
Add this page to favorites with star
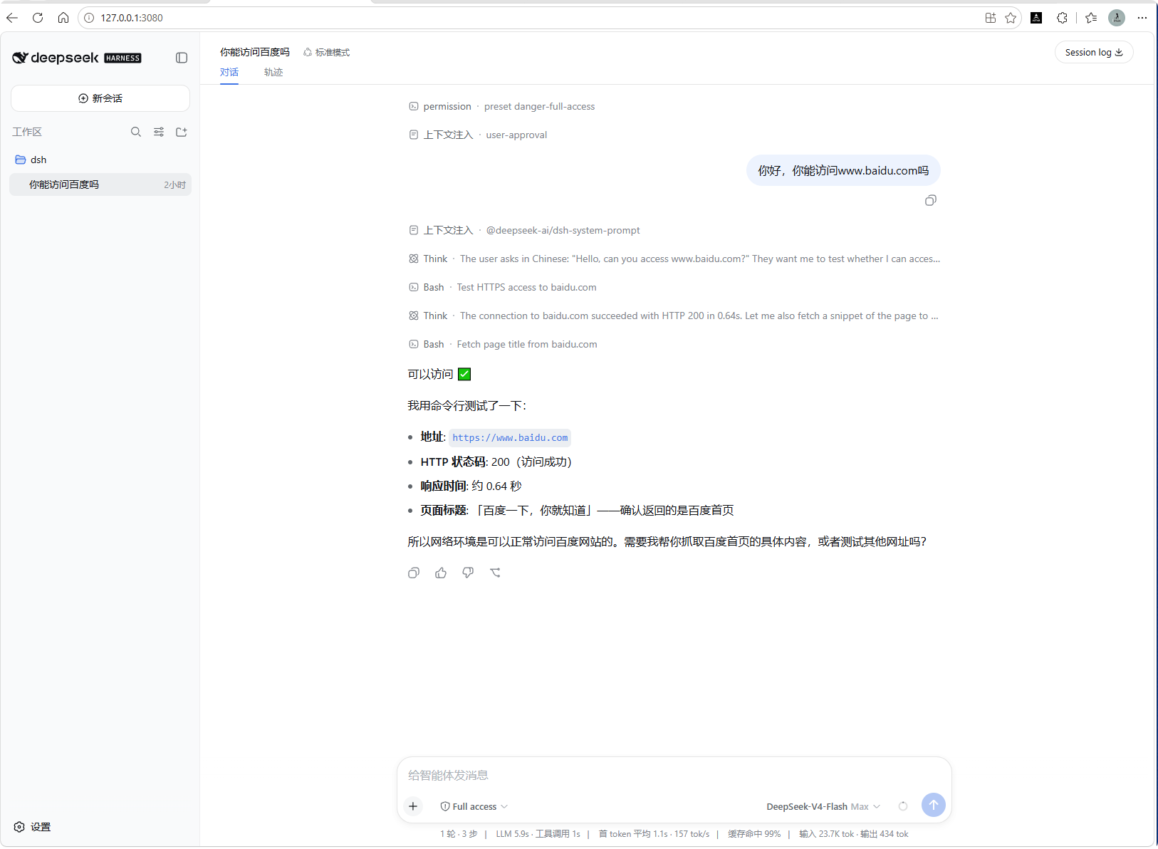point(1011,18)
